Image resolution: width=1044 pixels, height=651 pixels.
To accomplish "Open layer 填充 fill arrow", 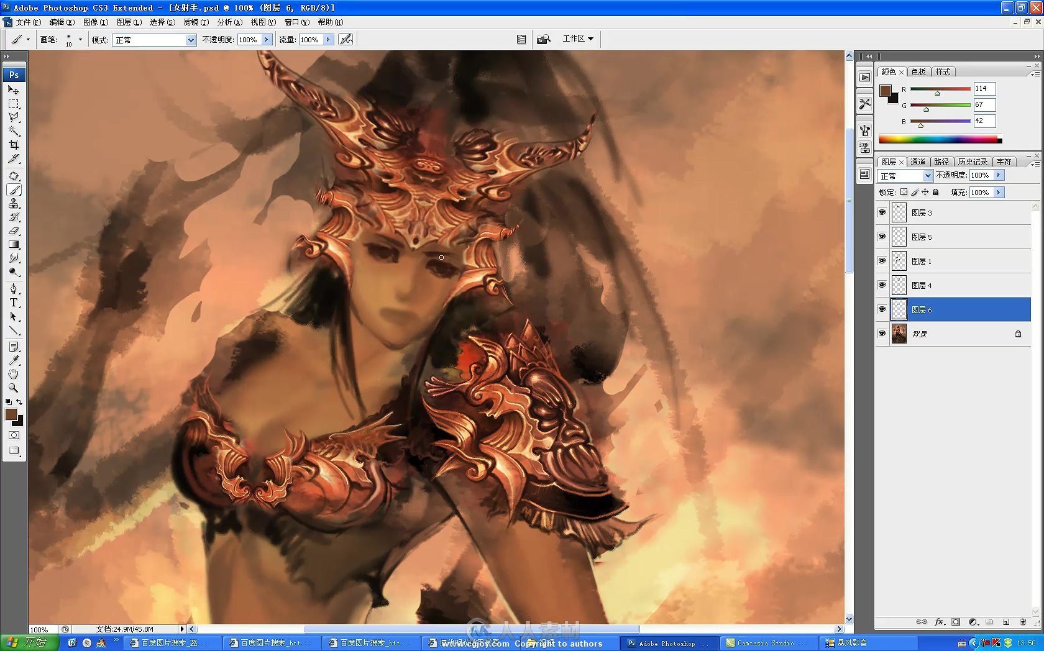I will point(999,192).
